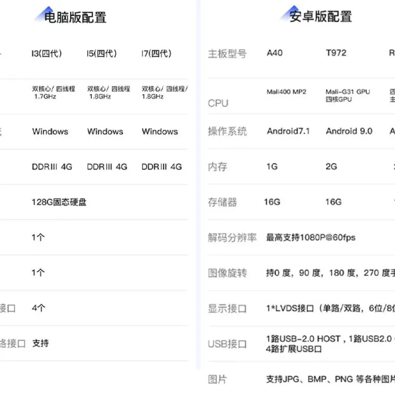Click the CPU row label

(x=218, y=103)
